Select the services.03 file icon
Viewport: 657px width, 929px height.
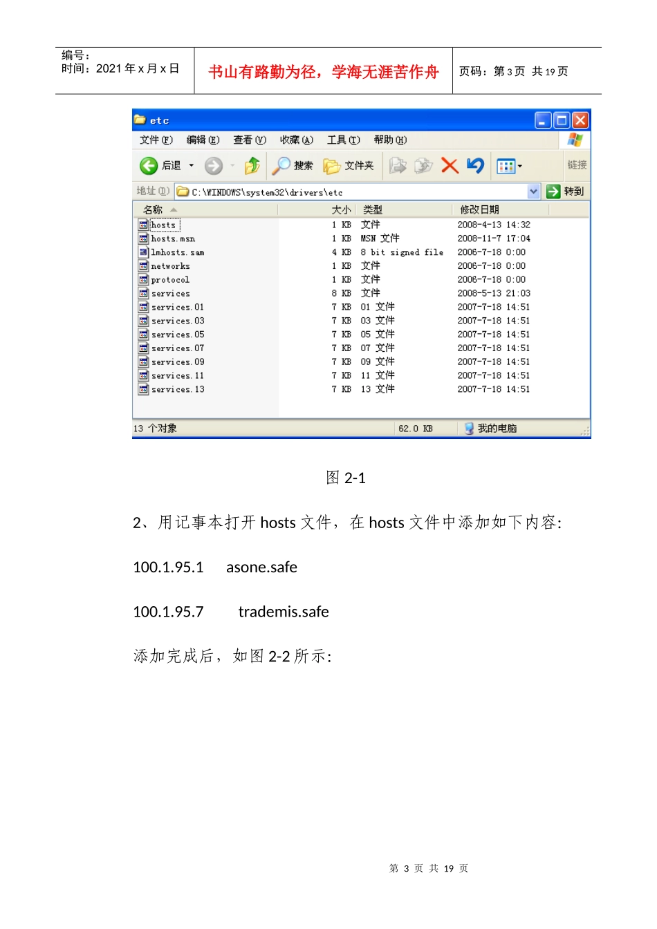click(143, 321)
